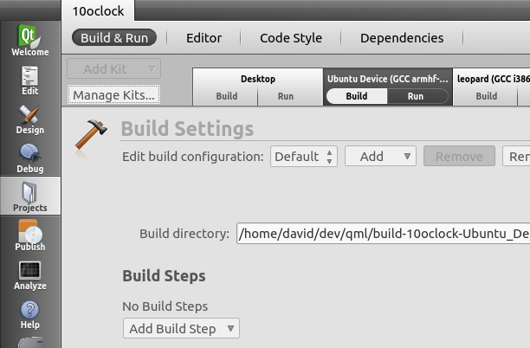Screen dimensions: 530x348
Task: Open the Qt Welcome mode
Action: (x=30, y=40)
